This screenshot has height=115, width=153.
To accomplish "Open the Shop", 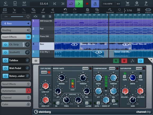I will point(128,4).
